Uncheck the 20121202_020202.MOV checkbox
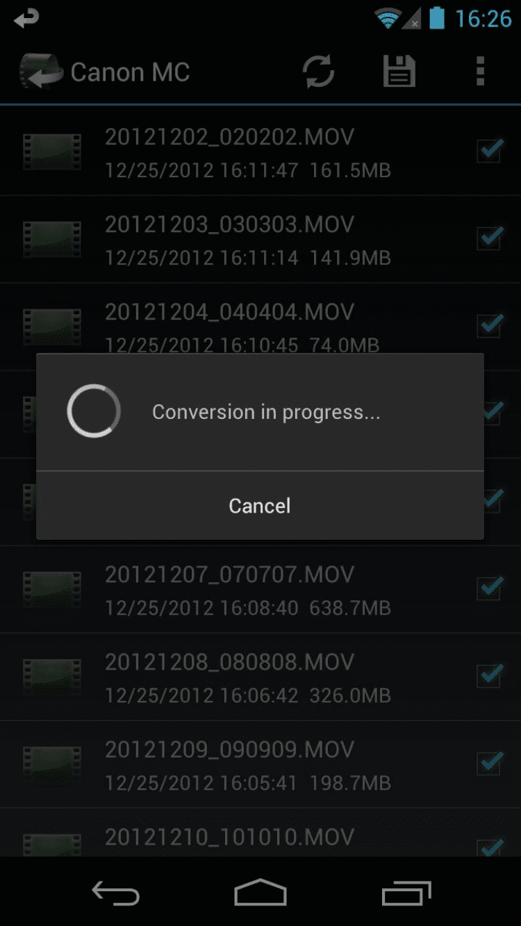Screen dimensions: 521x926 tap(490, 151)
